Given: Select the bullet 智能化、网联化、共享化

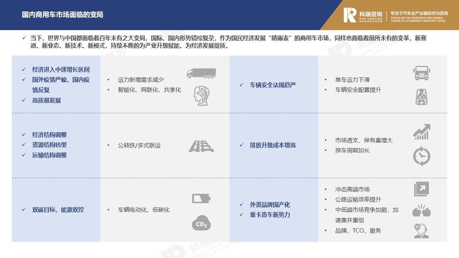Looking at the screenshot, I should (150, 90).
